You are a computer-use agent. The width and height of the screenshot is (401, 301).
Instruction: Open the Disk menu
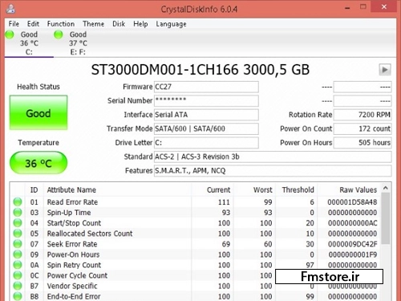[x=119, y=24]
